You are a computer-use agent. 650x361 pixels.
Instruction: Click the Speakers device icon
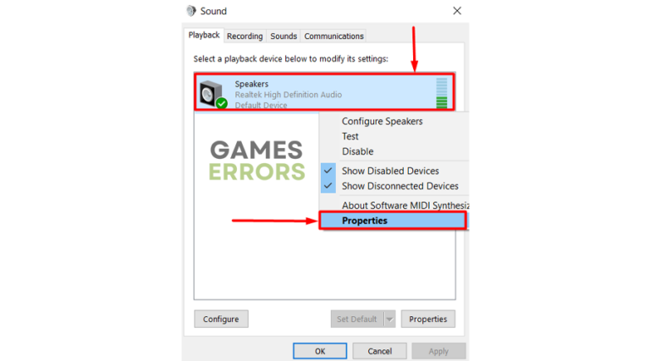212,94
